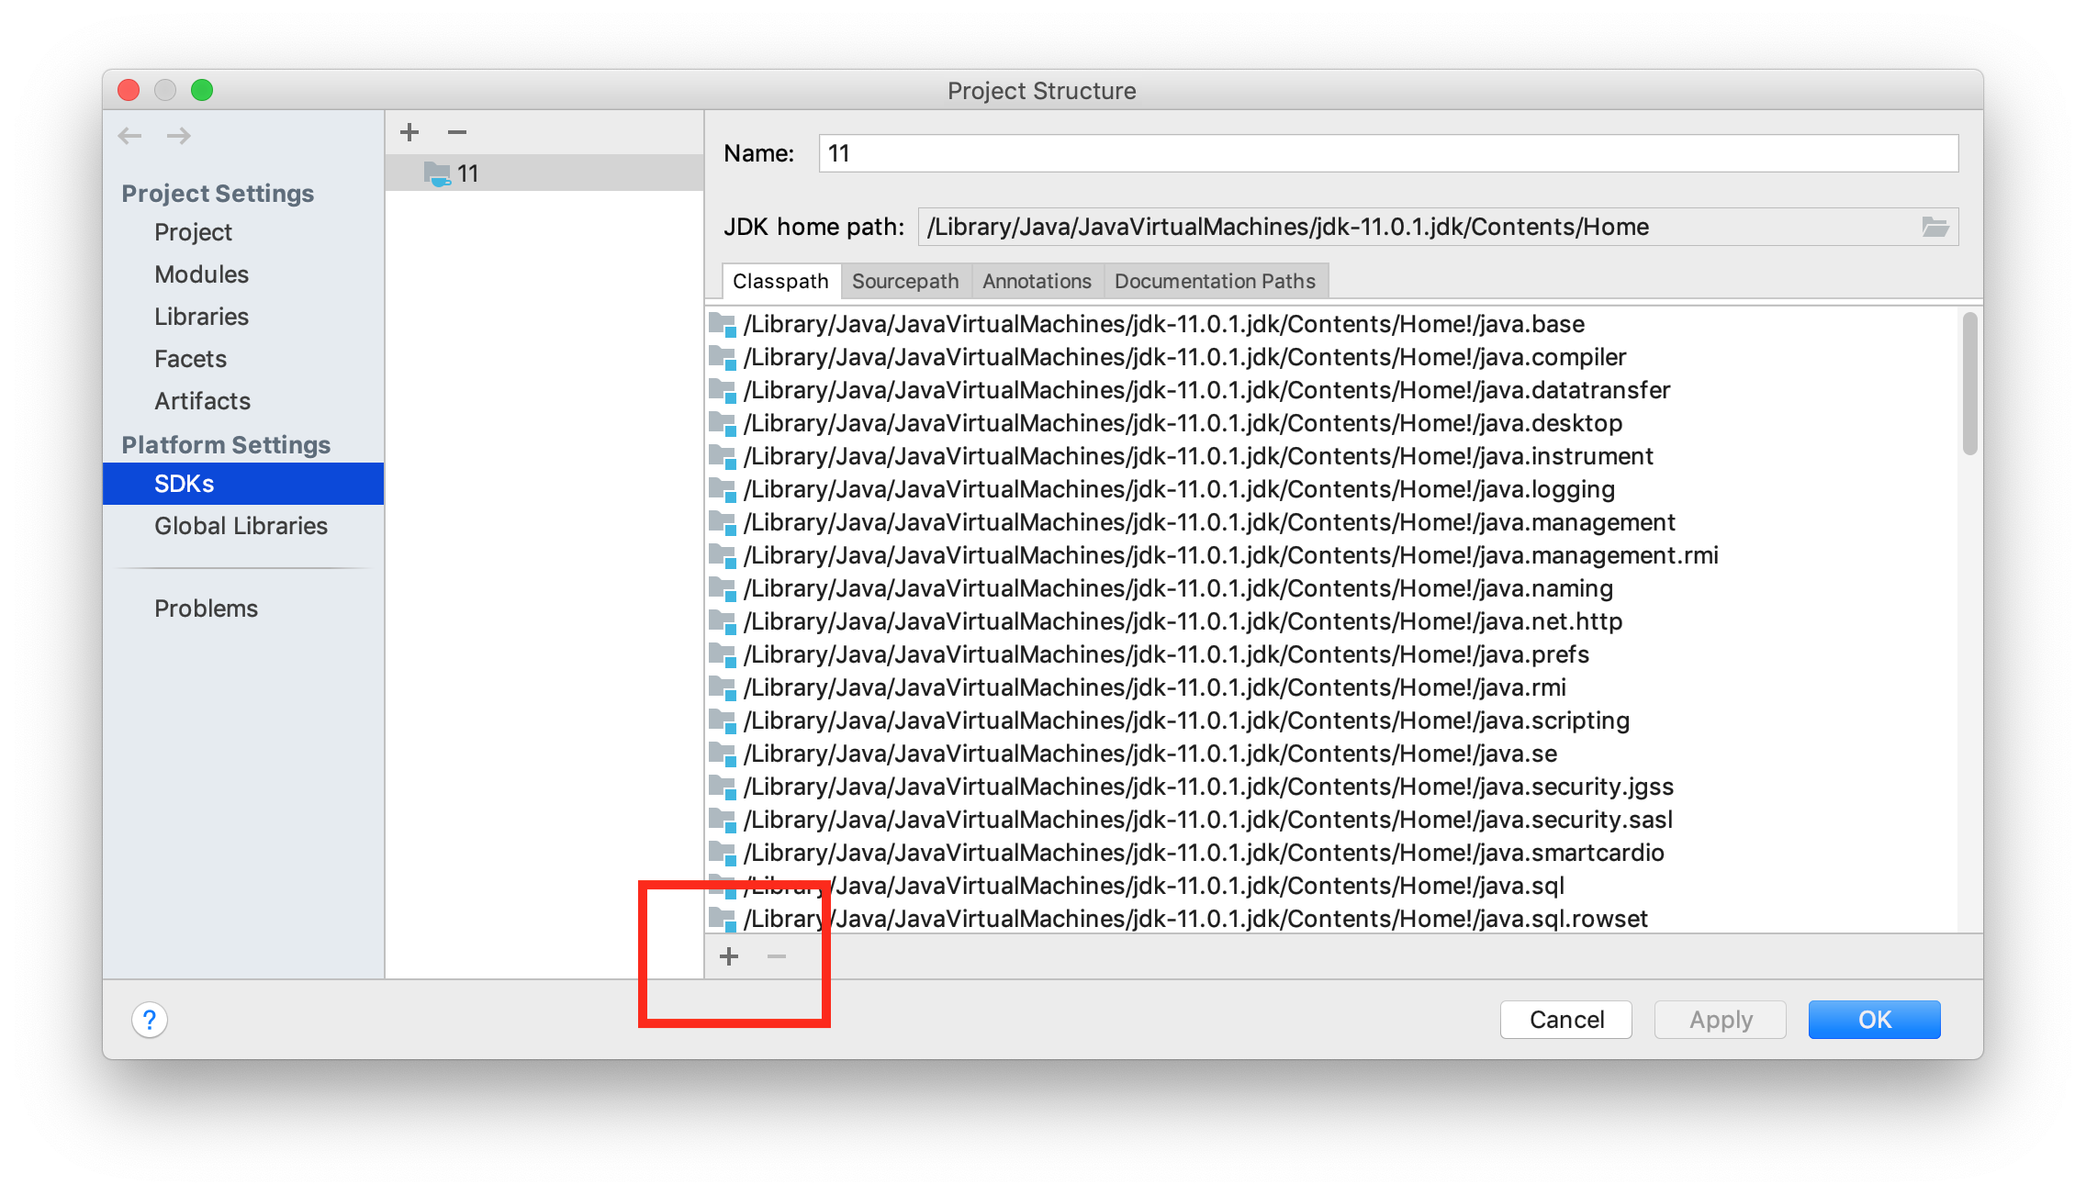
Task: Select the Modules settings item
Action: (x=199, y=275)
